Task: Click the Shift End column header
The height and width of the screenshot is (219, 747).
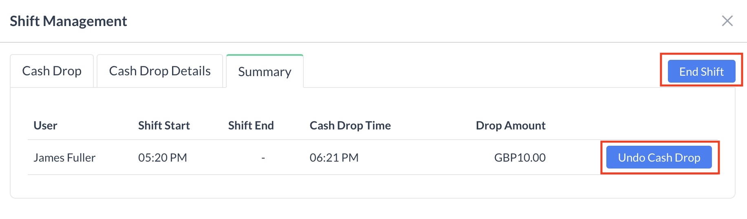Action: tap(251, 125)
